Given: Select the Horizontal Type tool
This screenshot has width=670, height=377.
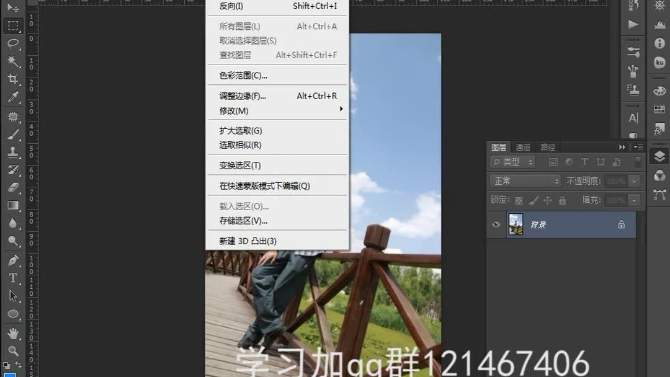Looking at the screenshot, I should tap(14, 278).
